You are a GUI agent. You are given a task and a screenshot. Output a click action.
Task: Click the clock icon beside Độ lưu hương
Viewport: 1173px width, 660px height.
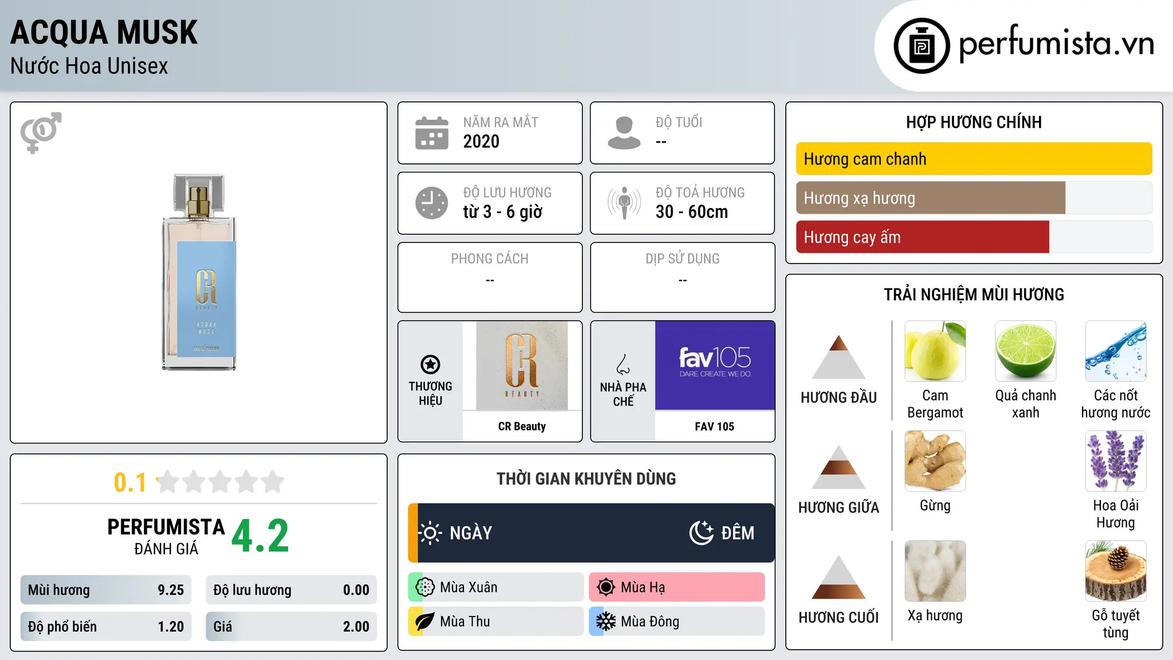[x=432, y=203]
